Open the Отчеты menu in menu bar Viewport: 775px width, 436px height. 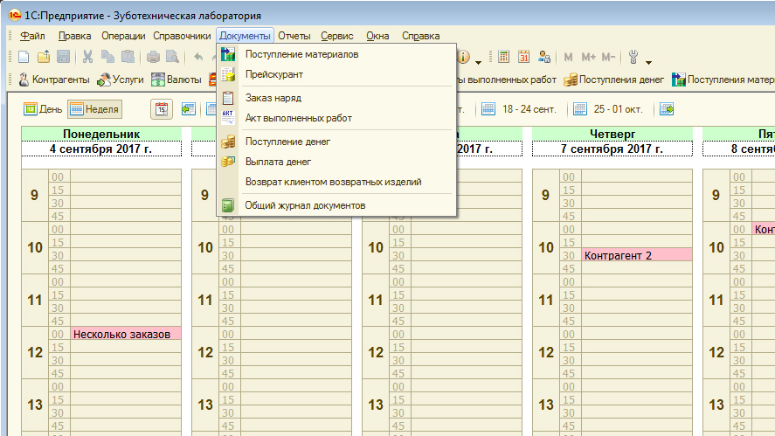pos(294,36)
